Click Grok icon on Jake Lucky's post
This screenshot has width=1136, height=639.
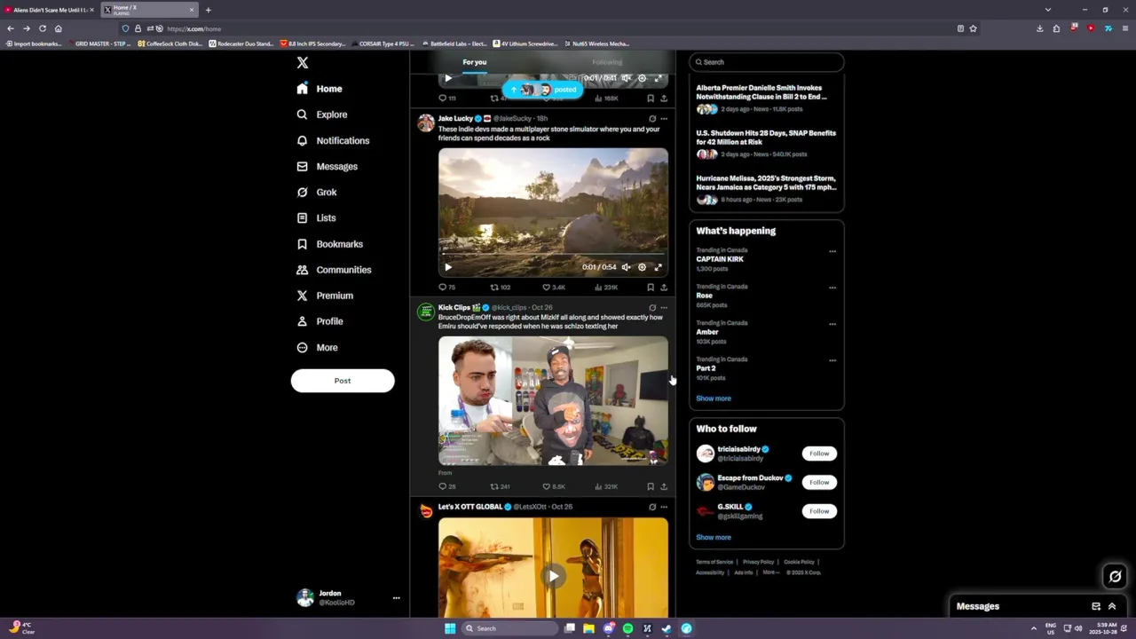coord(652,119)
